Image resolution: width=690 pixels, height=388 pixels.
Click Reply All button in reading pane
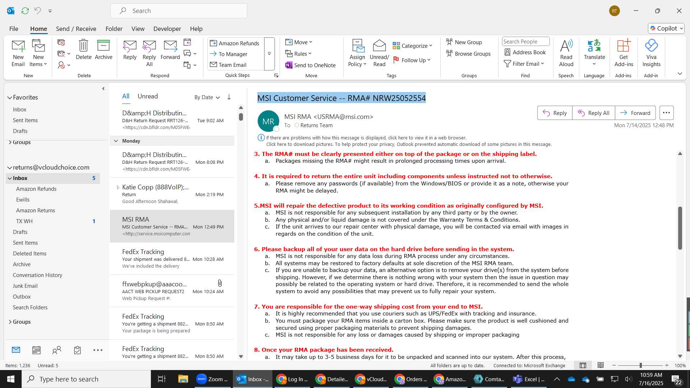pos(593,113)
